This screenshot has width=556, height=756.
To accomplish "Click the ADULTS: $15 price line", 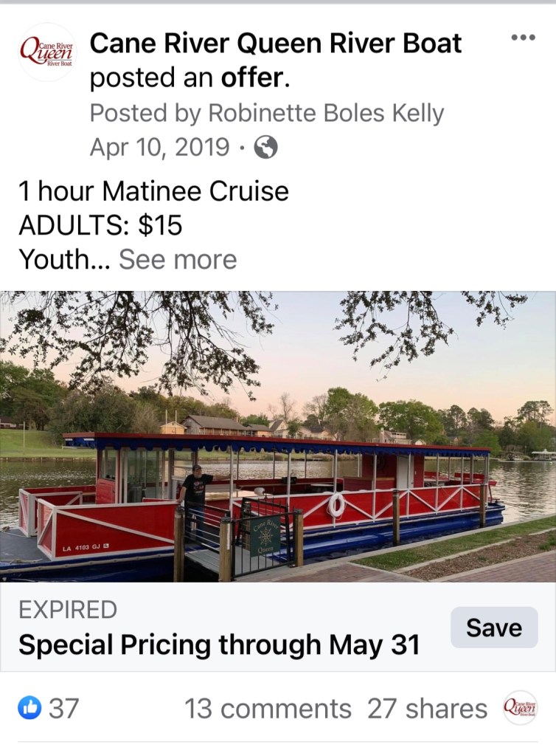I will pyautogui.click(x=100, y=226).
